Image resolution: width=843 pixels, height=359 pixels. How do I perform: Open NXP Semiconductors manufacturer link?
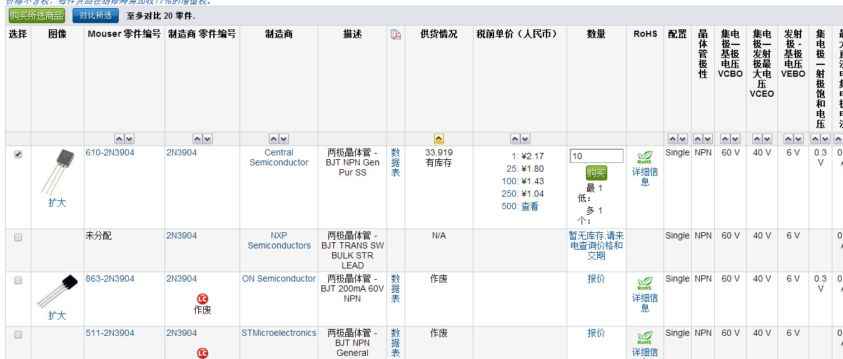(x=279, y=240)
